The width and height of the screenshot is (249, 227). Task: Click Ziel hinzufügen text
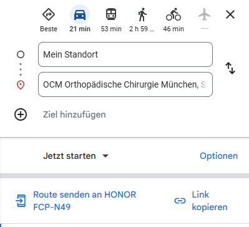point(74,114)
